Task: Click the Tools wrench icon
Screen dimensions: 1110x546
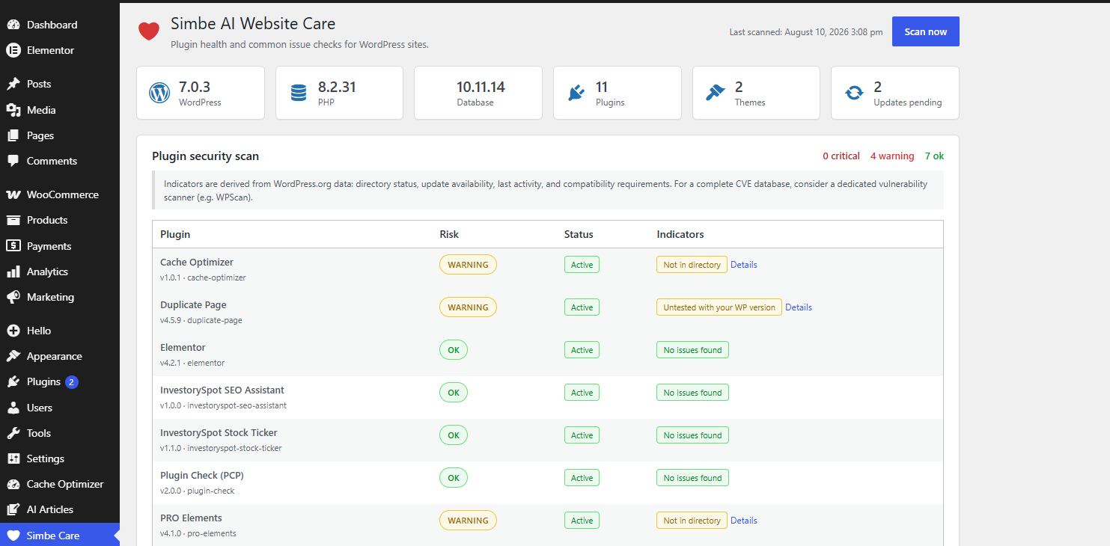Action: 13,433
